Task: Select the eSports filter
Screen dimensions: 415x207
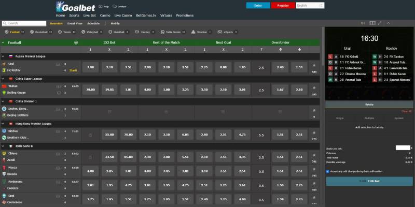Action: point(227,32)
